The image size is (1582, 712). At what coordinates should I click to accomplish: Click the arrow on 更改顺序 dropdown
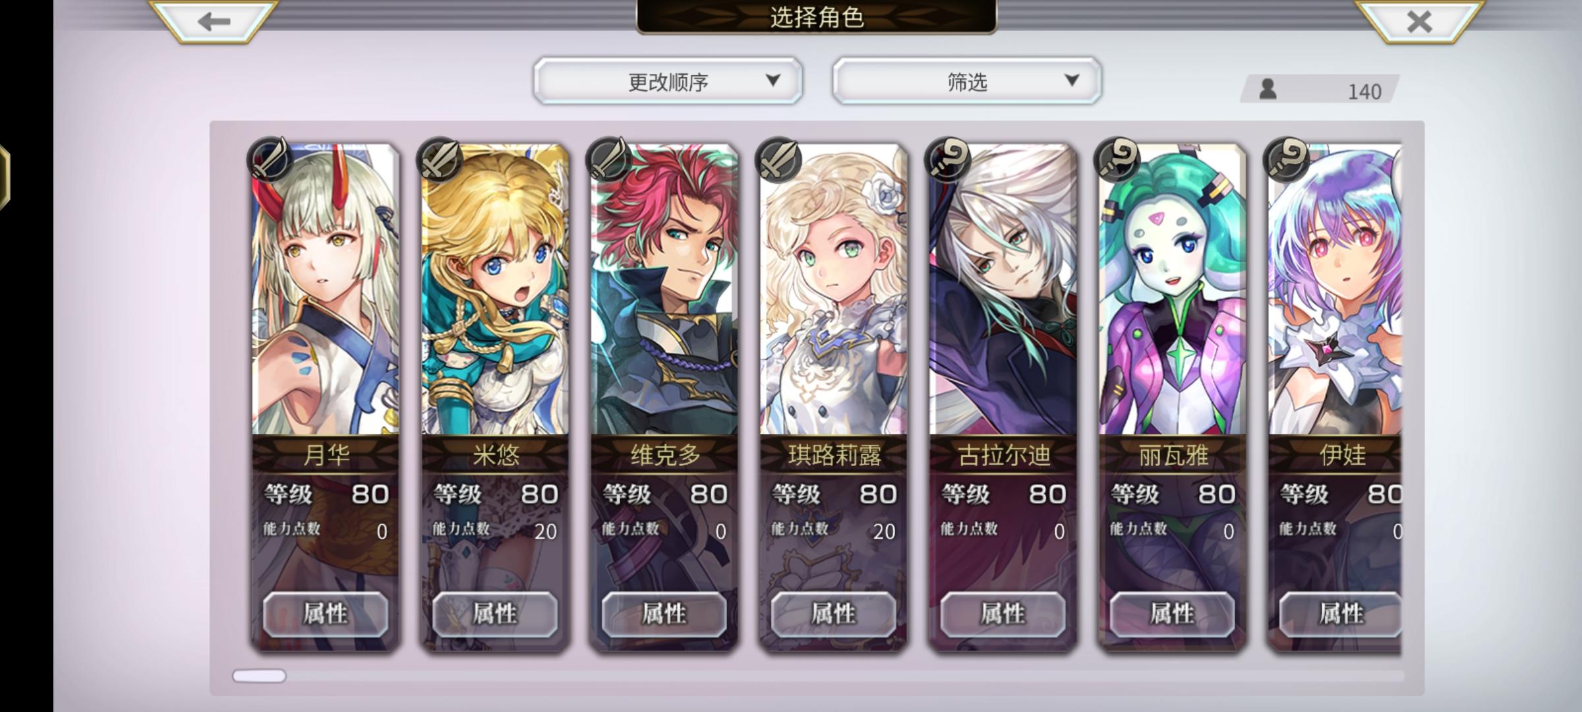(x=773, y=80)
